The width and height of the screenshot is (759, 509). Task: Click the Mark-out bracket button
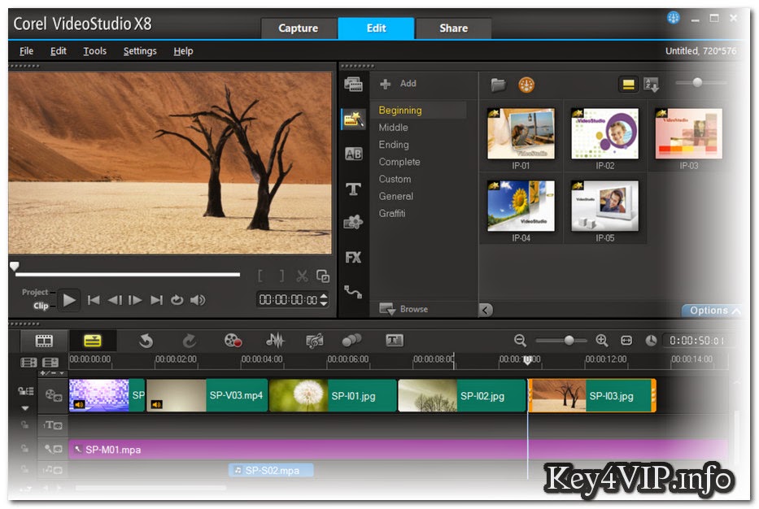(x=281, y=276)
